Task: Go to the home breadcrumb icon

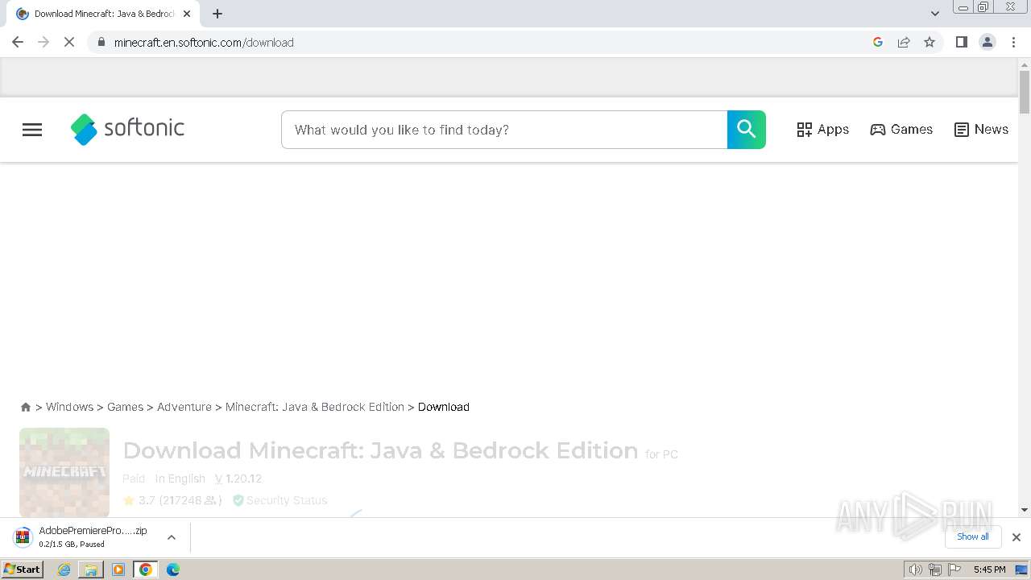Action: click(26, 408)
